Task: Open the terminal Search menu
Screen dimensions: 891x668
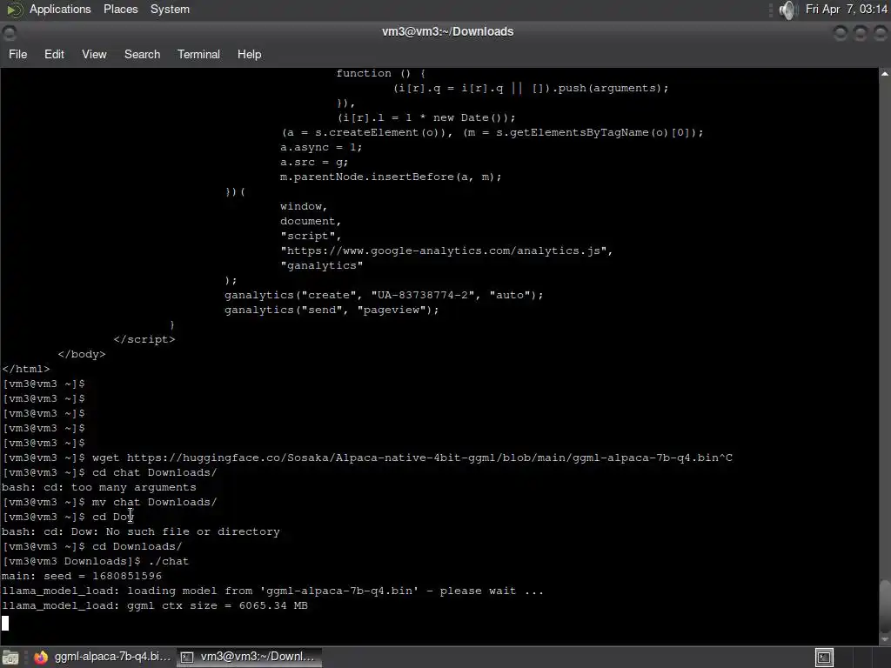Action: [x=142, y=54]
